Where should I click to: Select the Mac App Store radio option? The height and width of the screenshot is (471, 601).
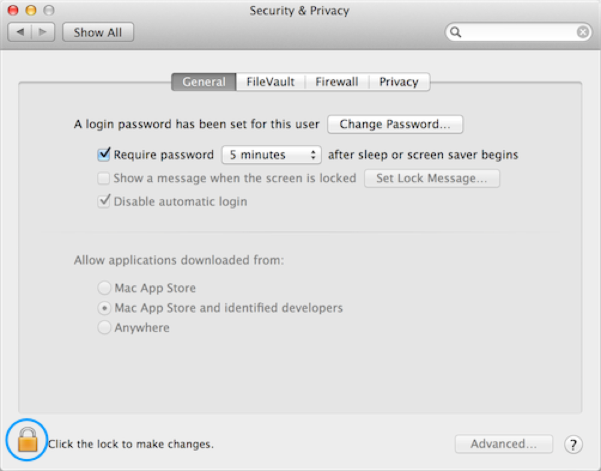(x=104, y=288)
